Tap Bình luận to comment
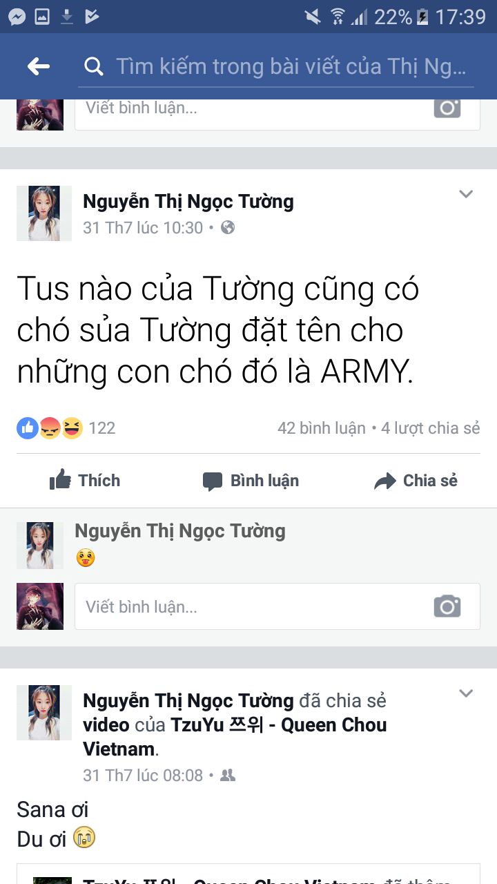The width and height of the screenshot is (497, 884). pyautogui.click(x=251, y=481)
